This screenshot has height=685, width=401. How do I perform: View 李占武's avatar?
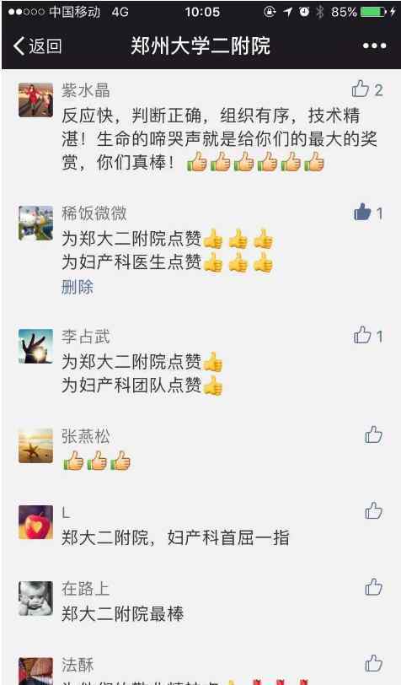(x=35, y=347)
